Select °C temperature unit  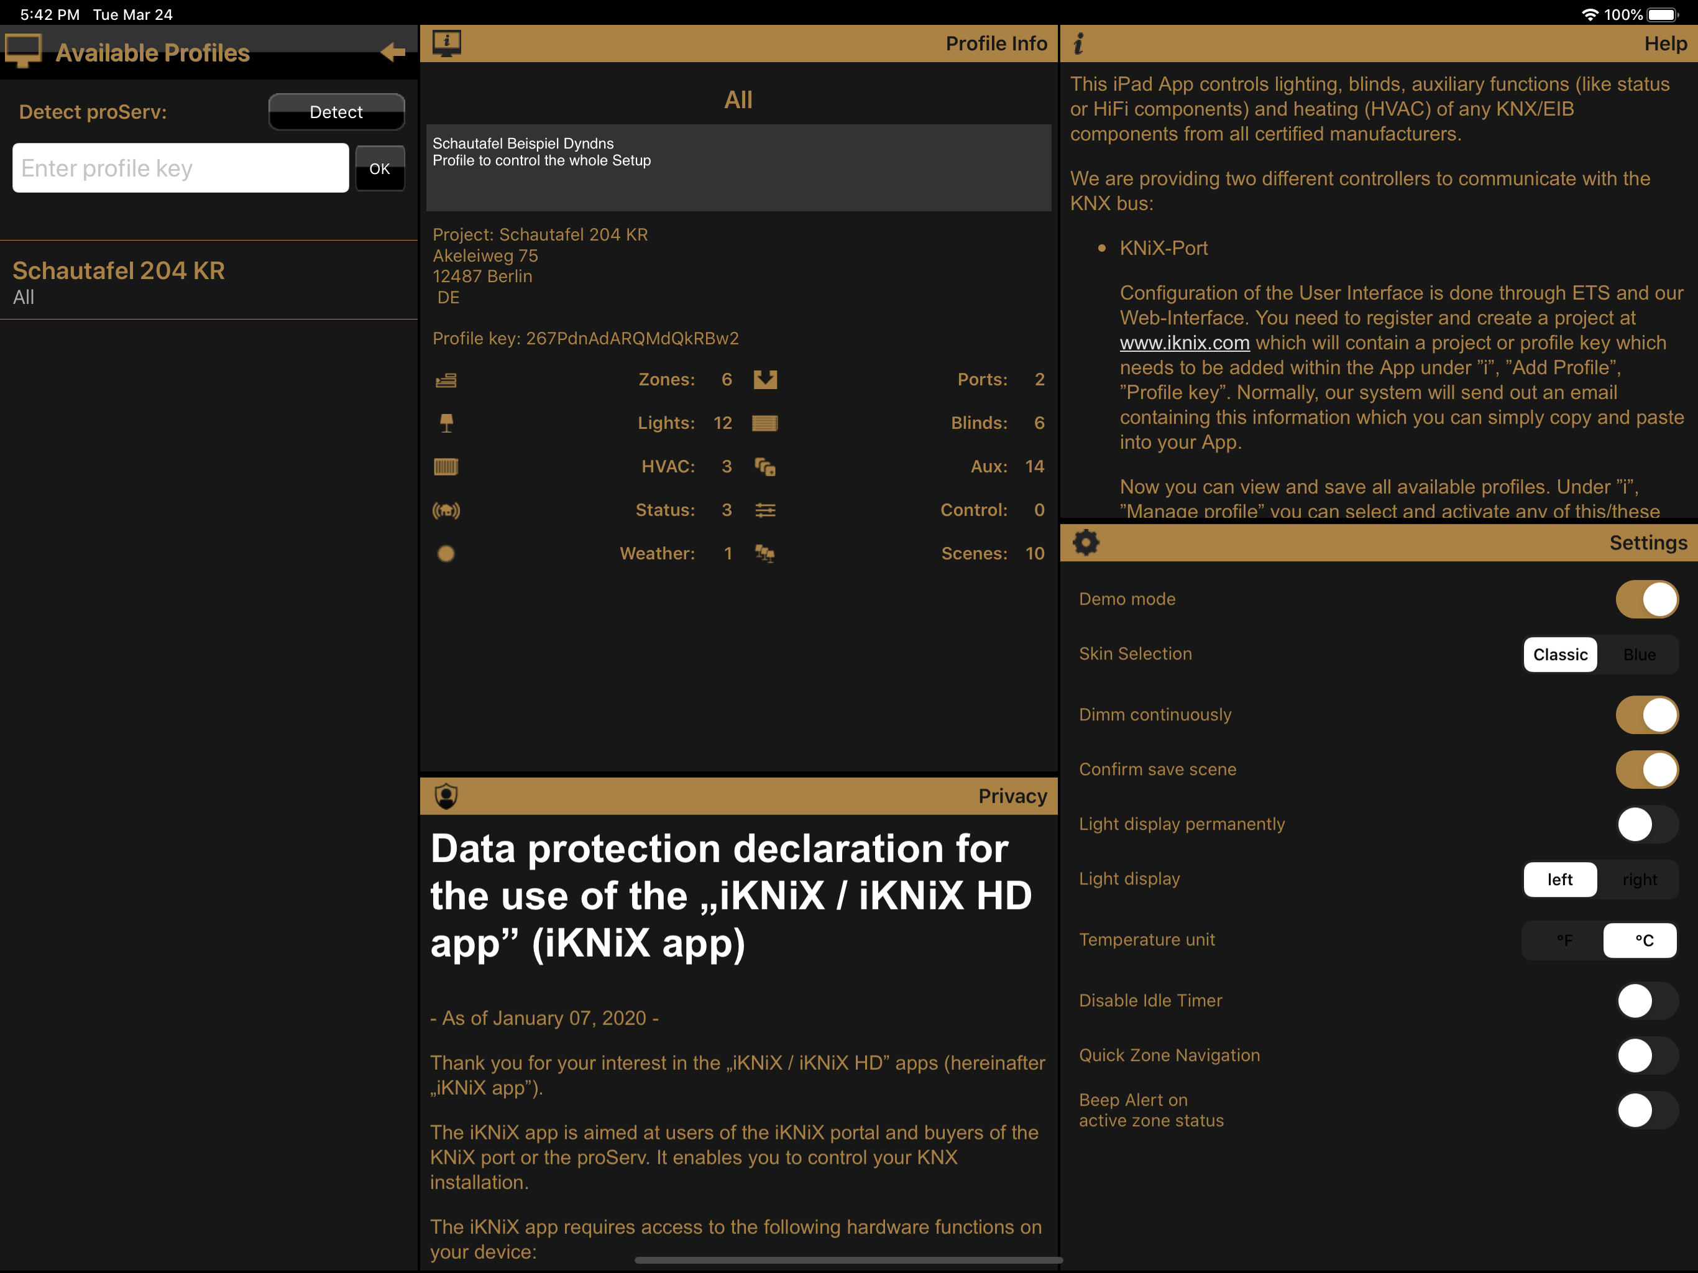pos(1641,940)
